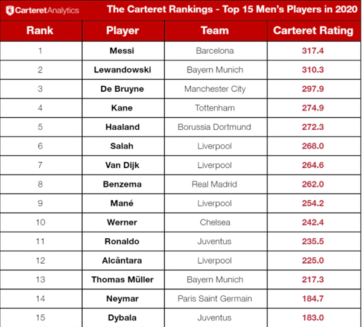362x327 pixels.
Task: Click Lewandowski's name in the table
Action: pyautogui.click(x=122, y=70)
